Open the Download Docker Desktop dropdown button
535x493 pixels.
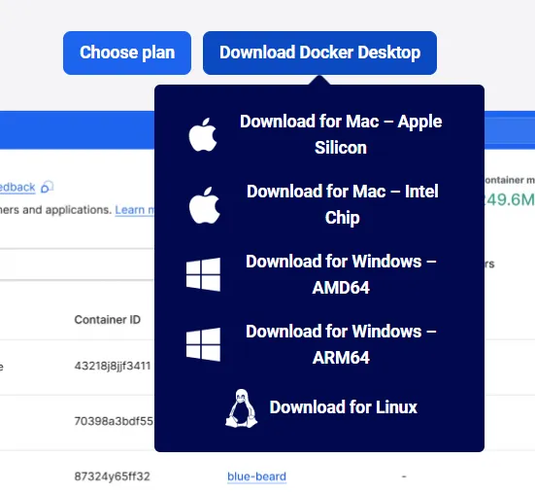click(319, 53)
